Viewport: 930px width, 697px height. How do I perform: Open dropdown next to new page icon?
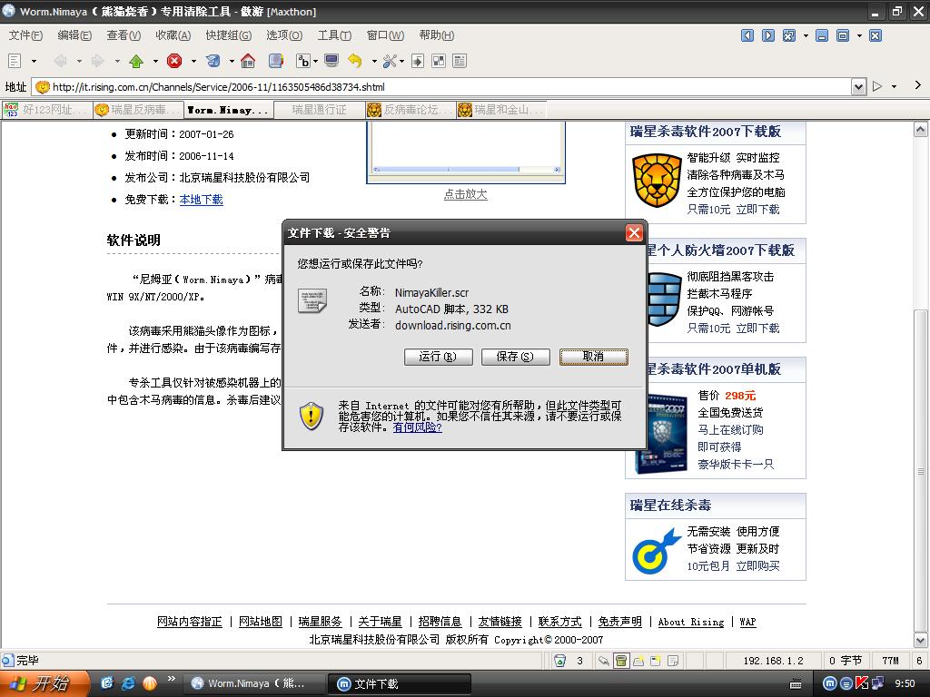(34, 61)
